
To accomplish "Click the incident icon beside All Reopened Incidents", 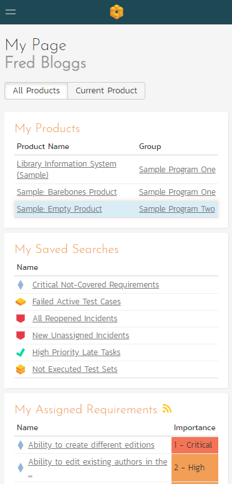I will point(21,319).
